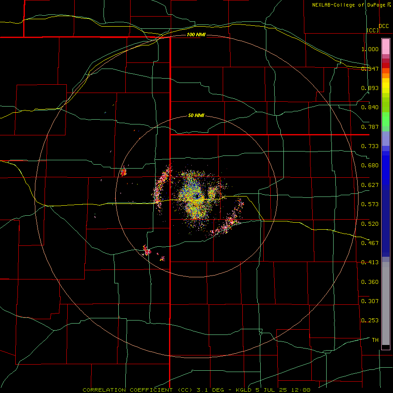The width and height of the screenshot is (393, 393).
Task: Select the 0.947 legend value
Action: click(x=370, y=69)
